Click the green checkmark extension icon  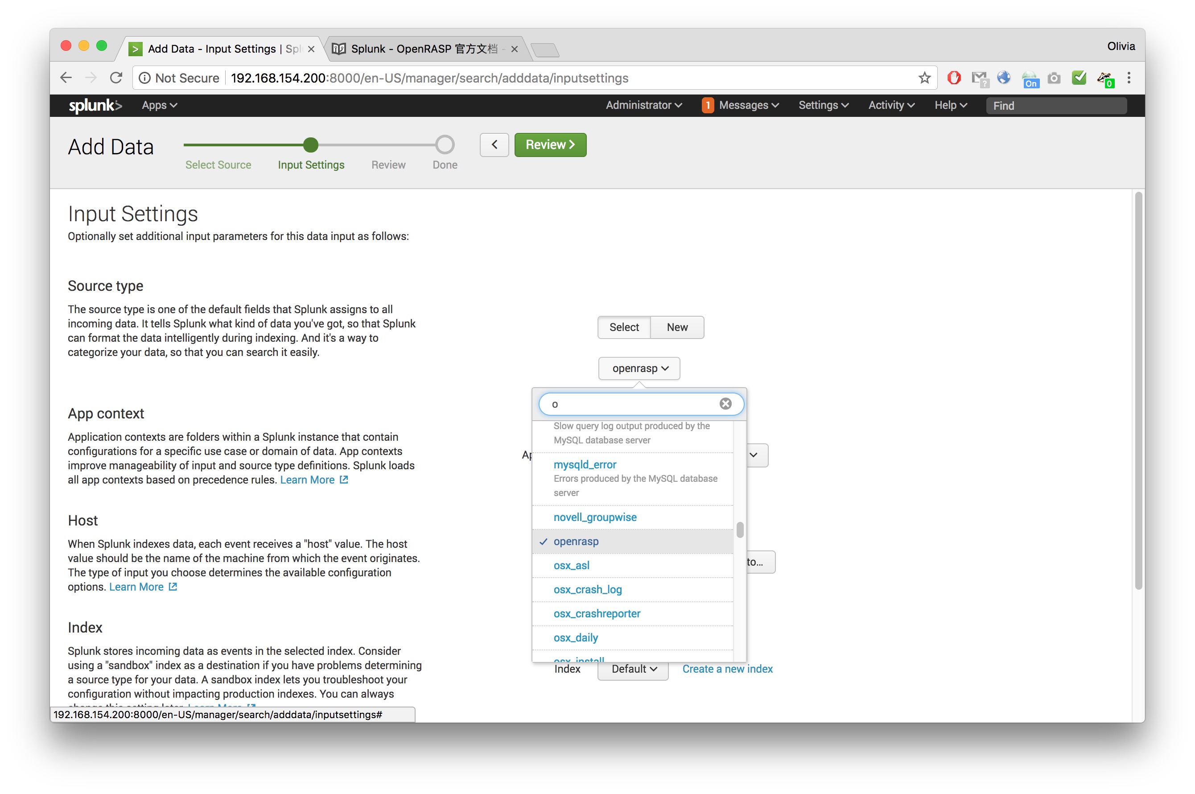1079,78
